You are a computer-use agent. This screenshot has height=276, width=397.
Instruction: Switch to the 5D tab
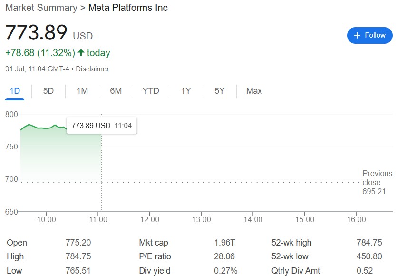48,91
